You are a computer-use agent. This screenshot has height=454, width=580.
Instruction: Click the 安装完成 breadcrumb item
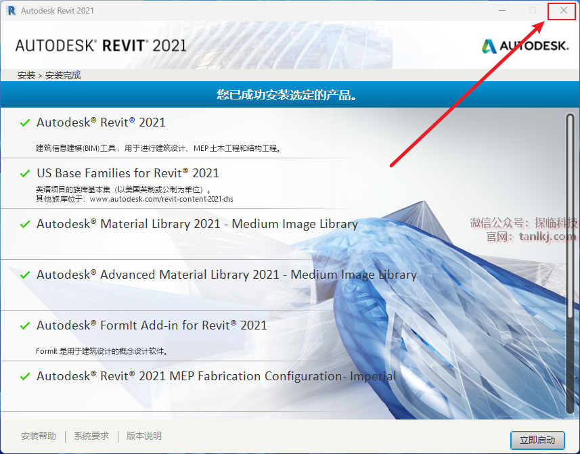click(x=63, y=75)
